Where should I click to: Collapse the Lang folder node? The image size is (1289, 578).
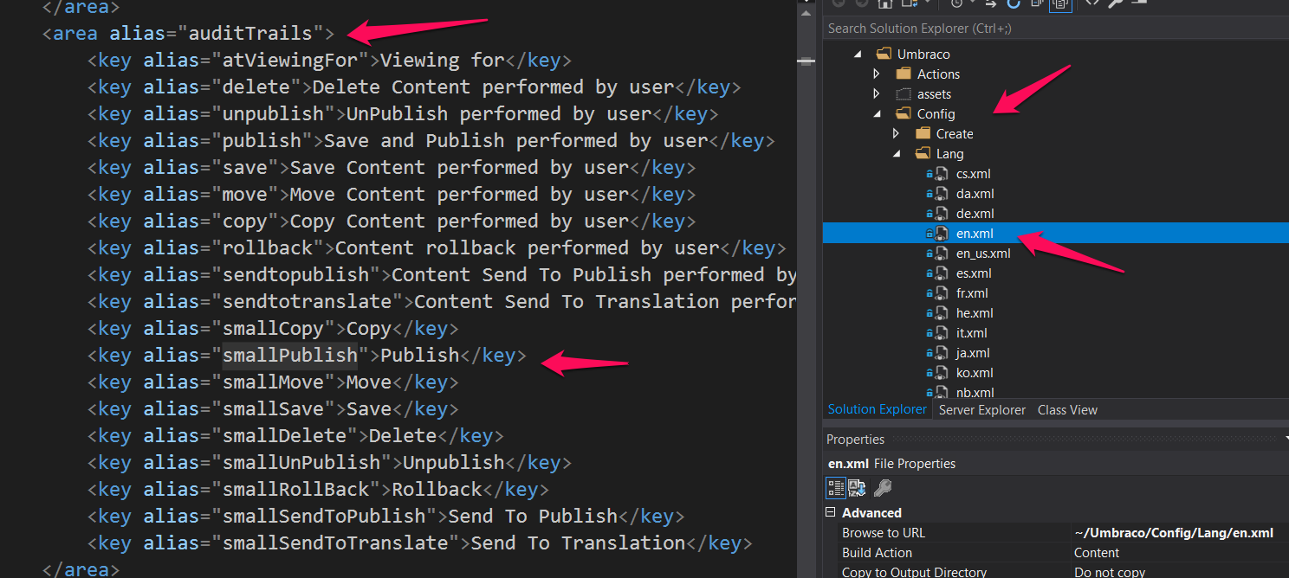(897, 153)
